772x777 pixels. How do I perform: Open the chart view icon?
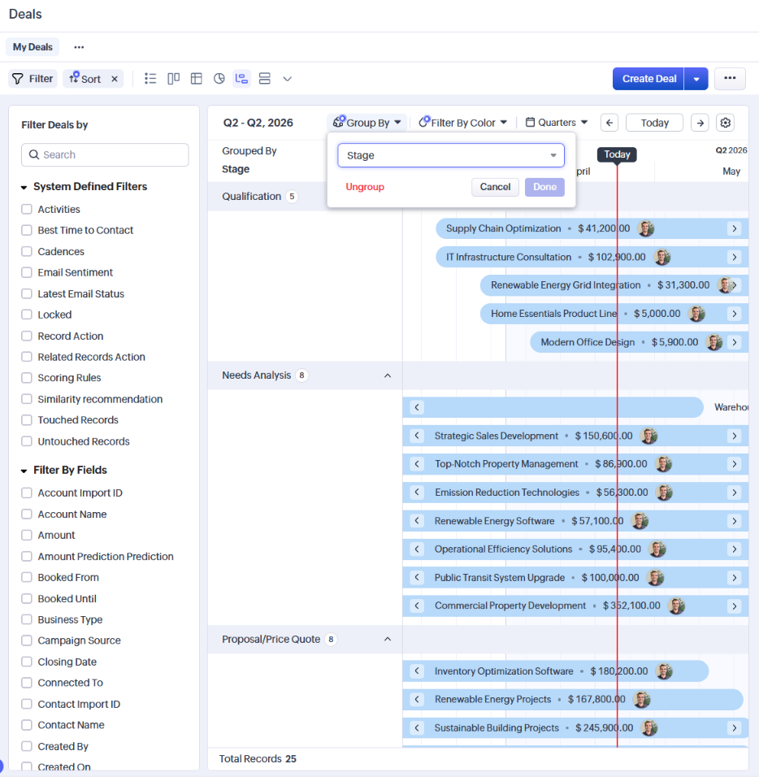click(219, 79)
